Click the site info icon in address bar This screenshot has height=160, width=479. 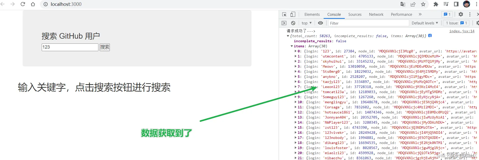(46, 4)
